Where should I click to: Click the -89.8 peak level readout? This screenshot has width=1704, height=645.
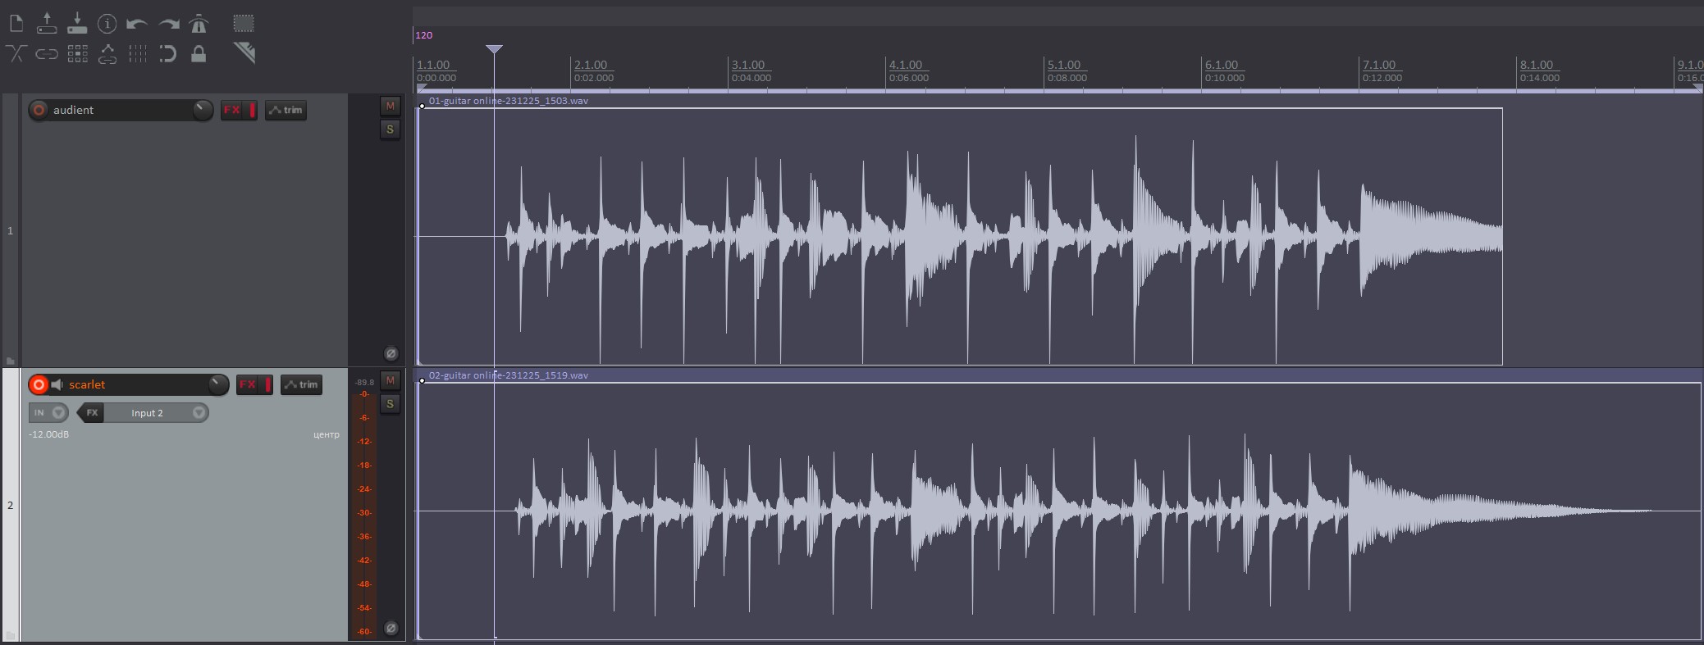click(x=364, y=383)
